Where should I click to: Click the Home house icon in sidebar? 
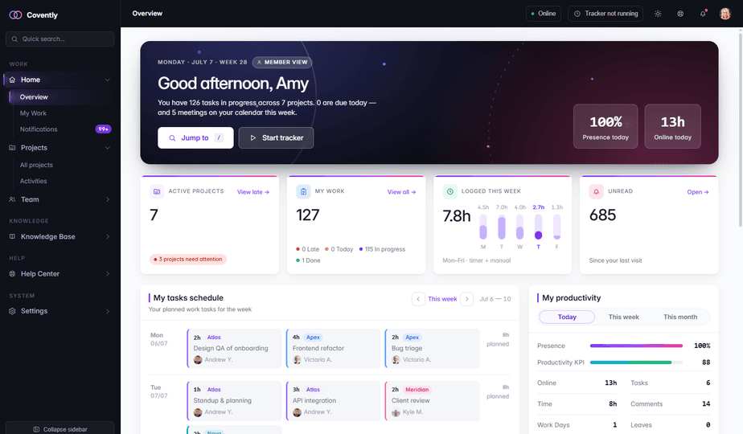pos(12,80)
